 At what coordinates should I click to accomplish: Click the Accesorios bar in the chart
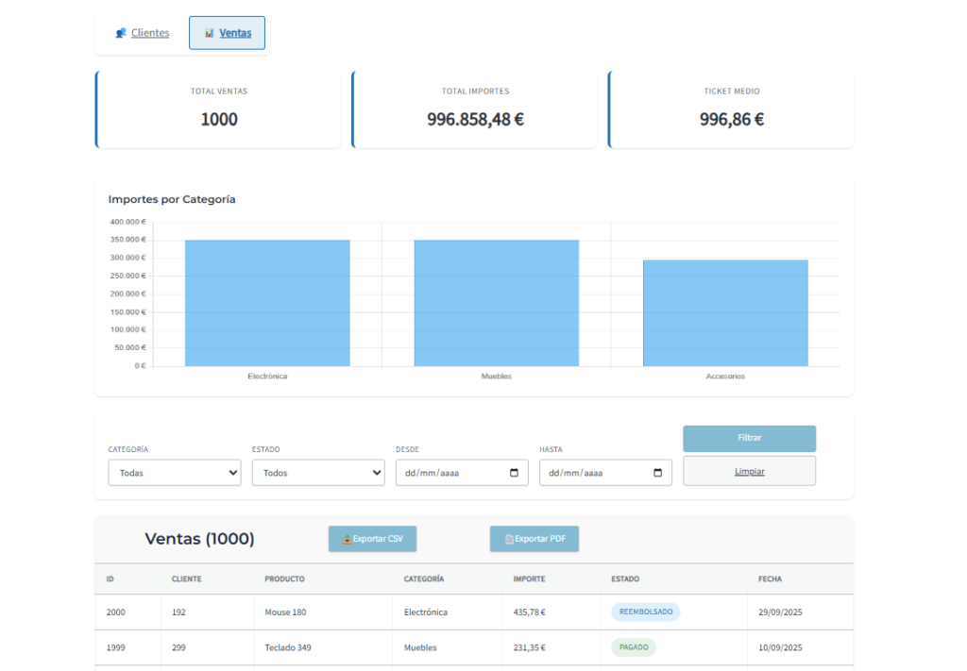pos(725,312)
